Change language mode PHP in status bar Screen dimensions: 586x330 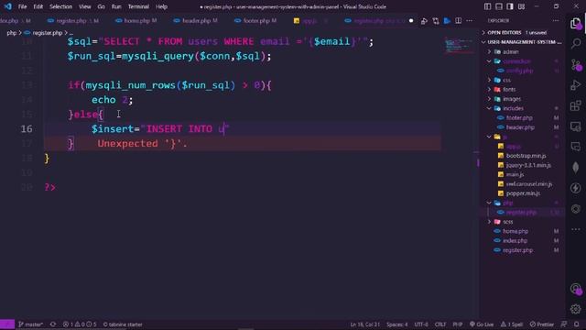pyautogui.click(x=458, y=324)
